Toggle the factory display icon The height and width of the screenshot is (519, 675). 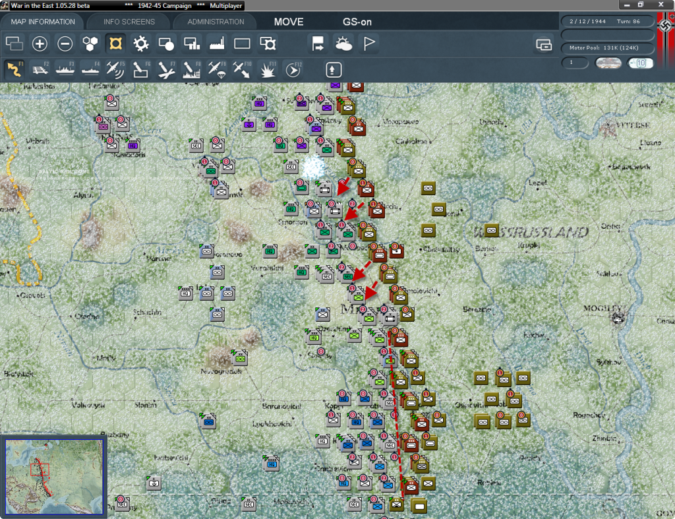point(217,44)
